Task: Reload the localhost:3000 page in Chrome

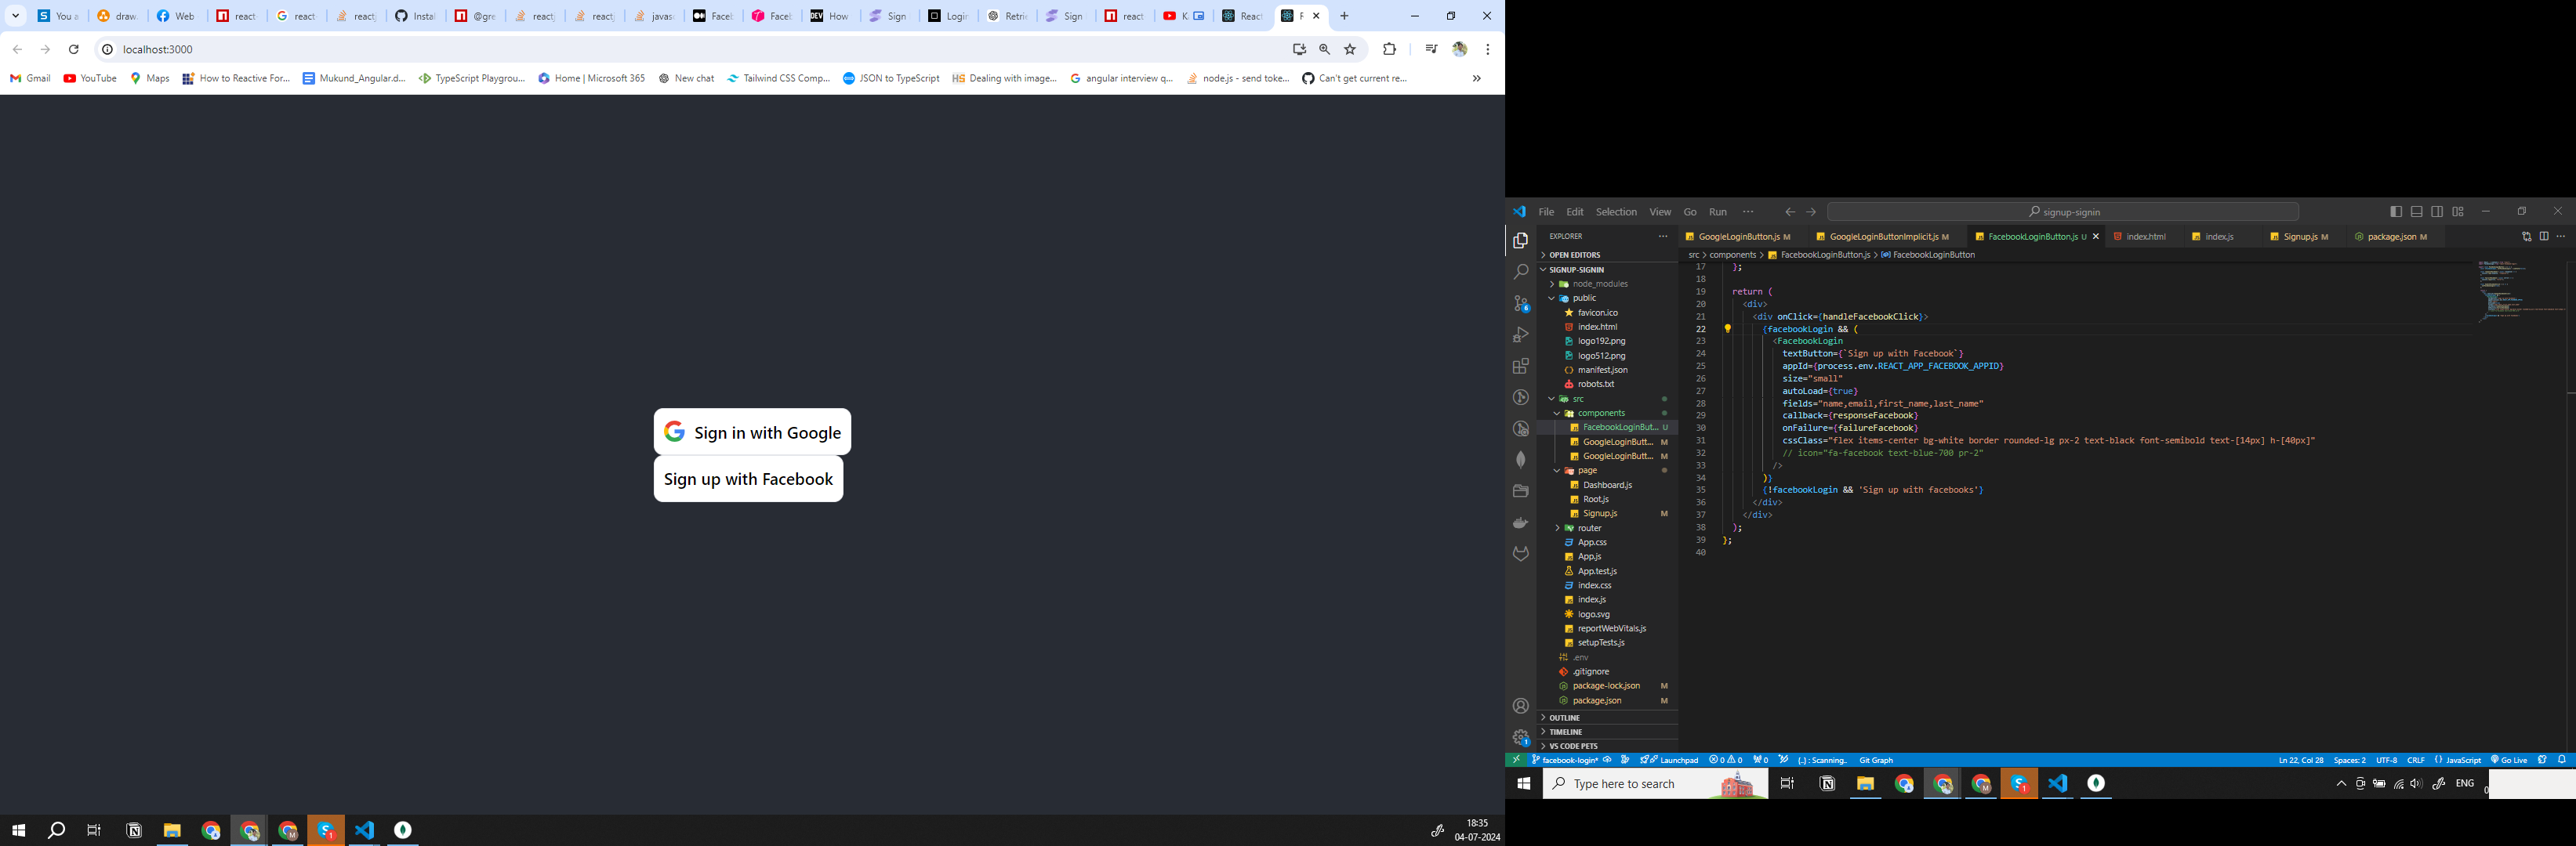Action: click(73, 49)
